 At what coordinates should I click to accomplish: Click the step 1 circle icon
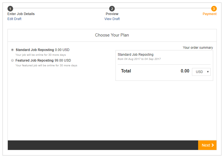[x=10, y=9]
